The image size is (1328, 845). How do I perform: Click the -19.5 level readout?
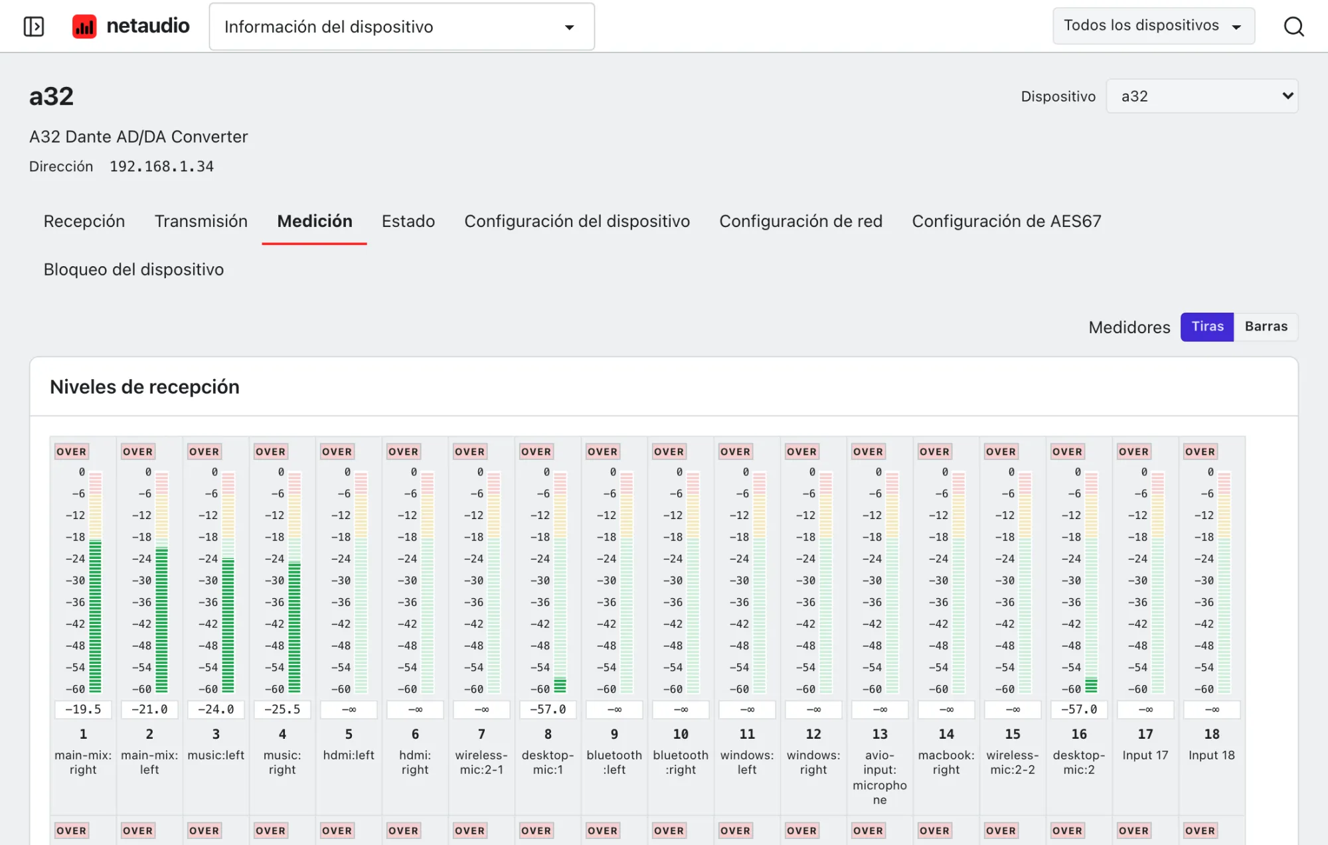tap(83, 710)
